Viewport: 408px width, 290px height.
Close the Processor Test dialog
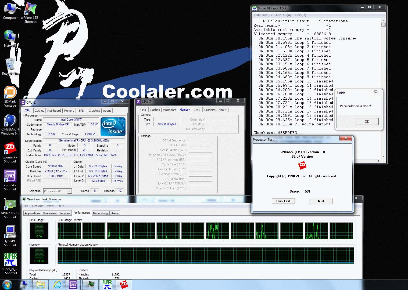(x=346, y=139)
